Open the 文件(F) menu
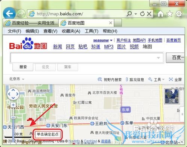The image size is (187, 147). coord(14,31)
